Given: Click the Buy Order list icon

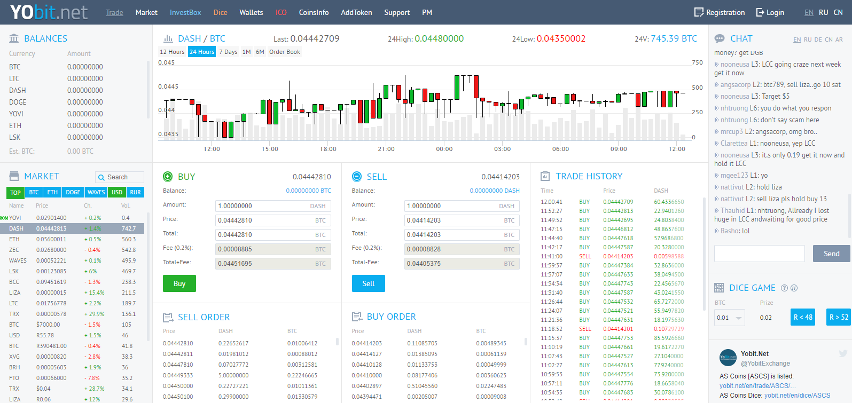Looking at the screenshot, I should (x=357, y=317).
